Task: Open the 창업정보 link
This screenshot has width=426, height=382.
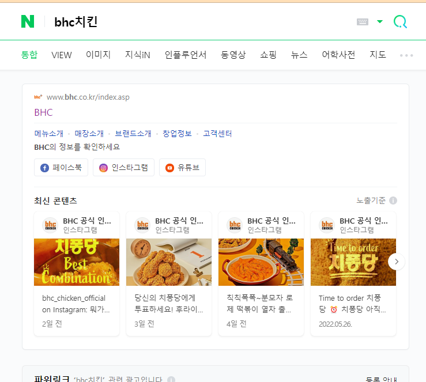Action: point(177,133)
